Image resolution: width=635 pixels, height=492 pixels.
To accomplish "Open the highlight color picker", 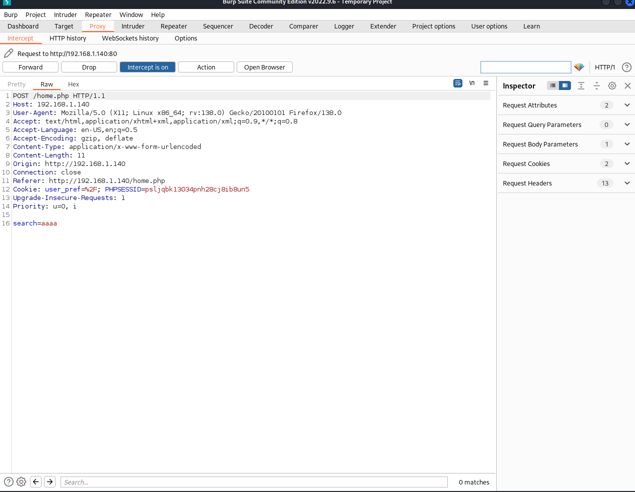I will coord(579,67).
